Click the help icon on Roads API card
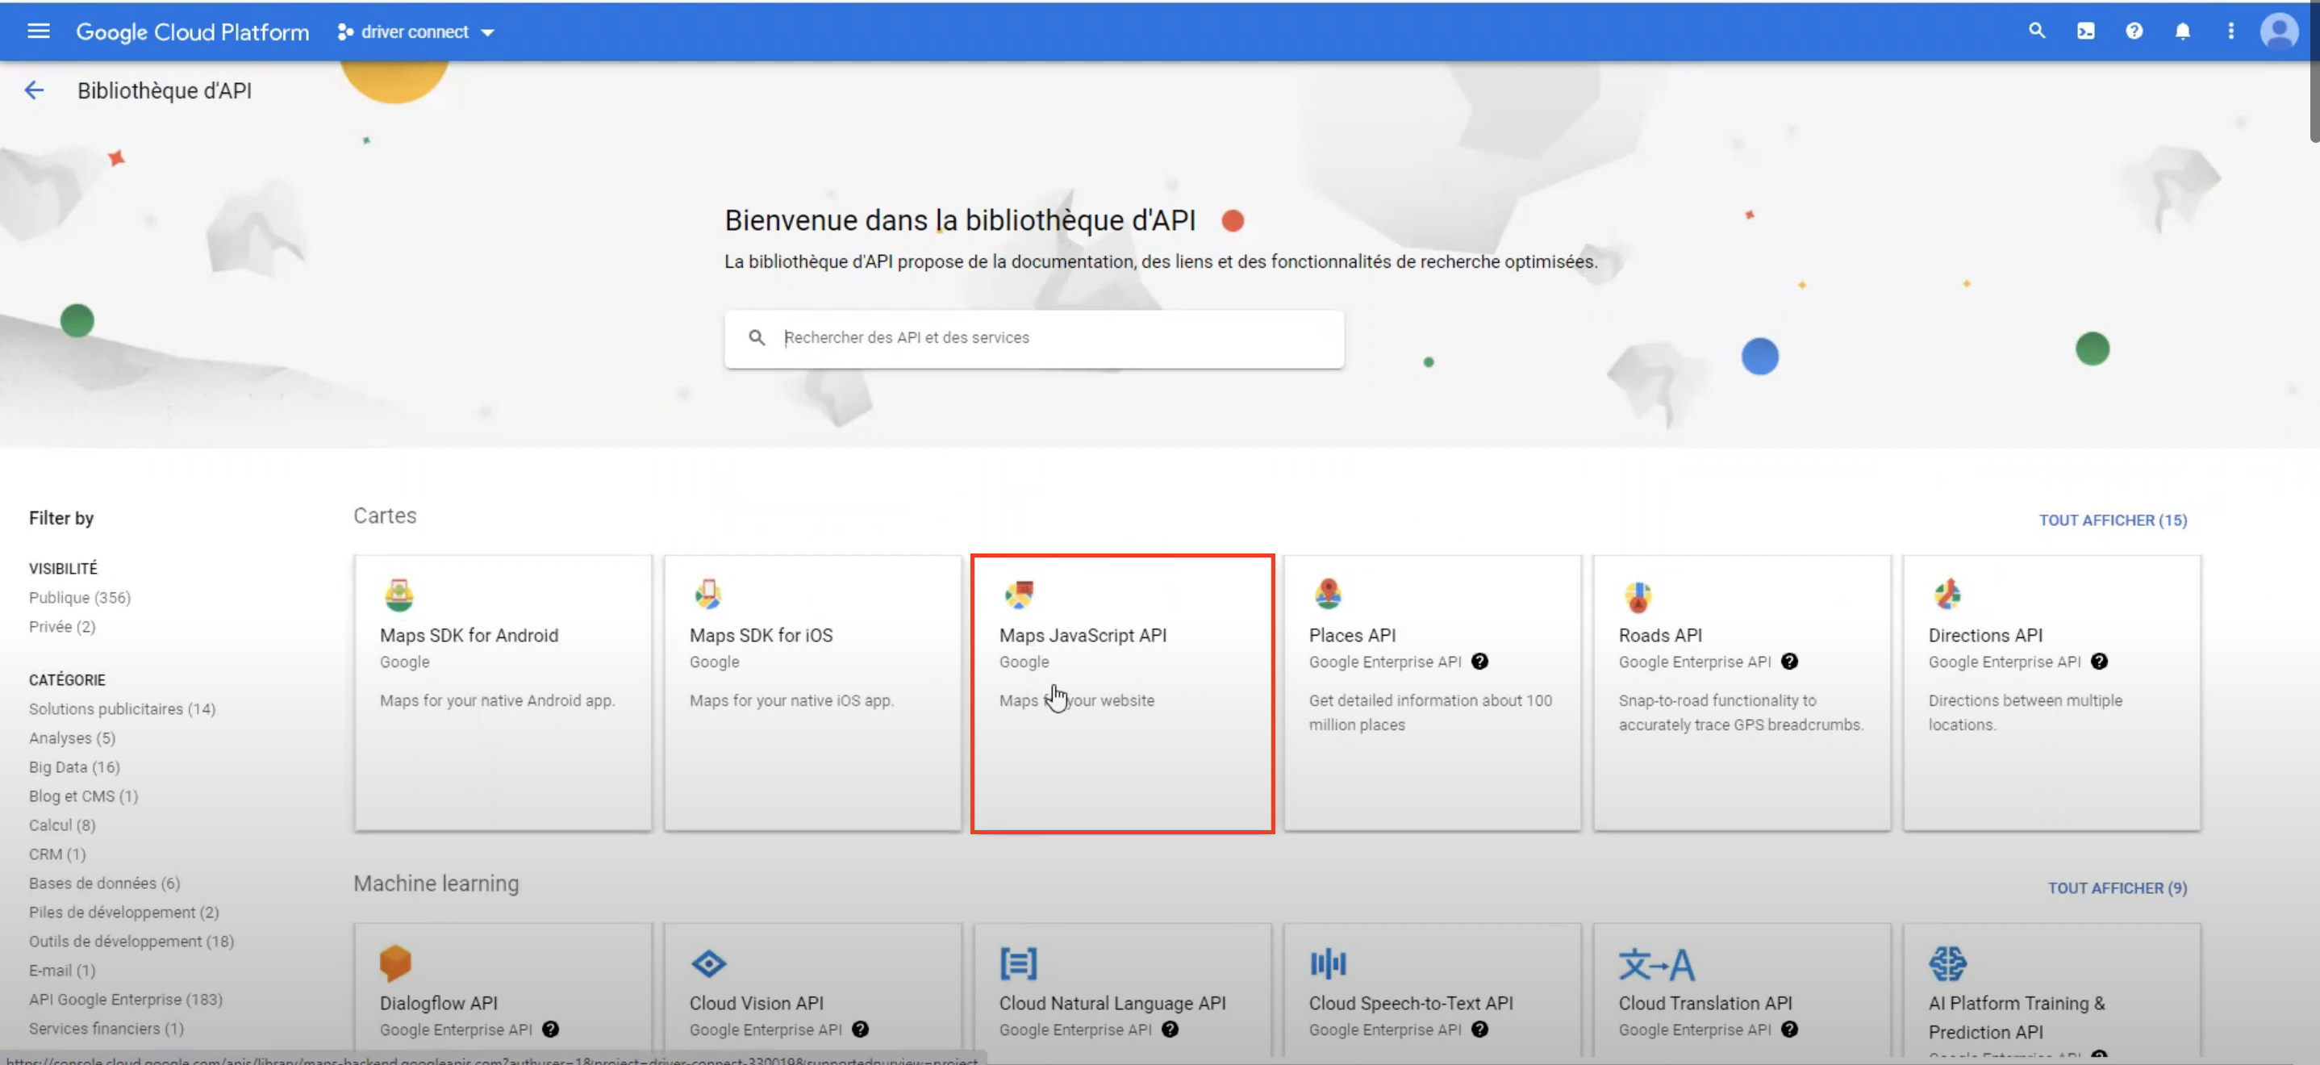The width and height of the screenshot is (2320, 1065). pos(1788,662)
